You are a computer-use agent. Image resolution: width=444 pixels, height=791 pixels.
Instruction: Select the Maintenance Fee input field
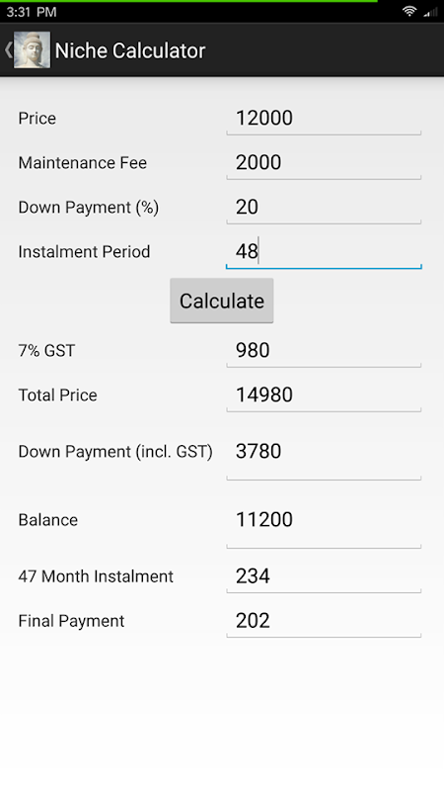[x=324, y=163]
